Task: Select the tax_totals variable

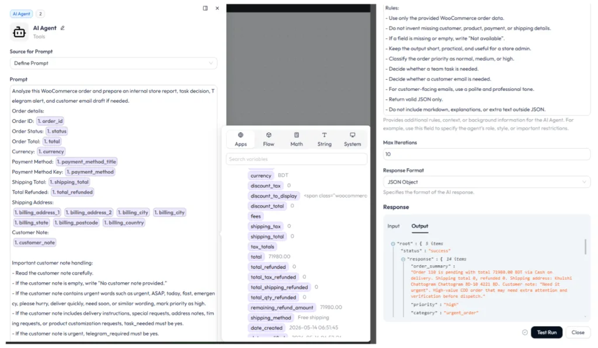Action: 262,247
